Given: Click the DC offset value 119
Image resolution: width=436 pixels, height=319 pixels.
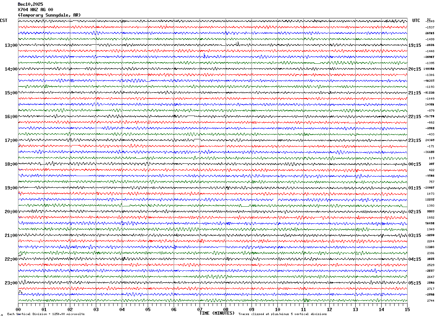Looking at the screenshot, I should pos(431,158).
